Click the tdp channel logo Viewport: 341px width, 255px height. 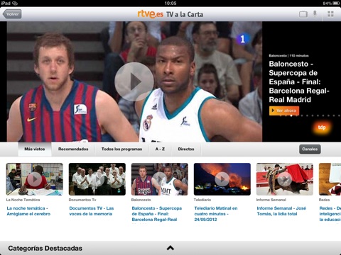coord(322,127)
